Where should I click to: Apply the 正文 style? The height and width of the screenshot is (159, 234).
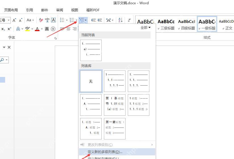(x=226, y=24)
